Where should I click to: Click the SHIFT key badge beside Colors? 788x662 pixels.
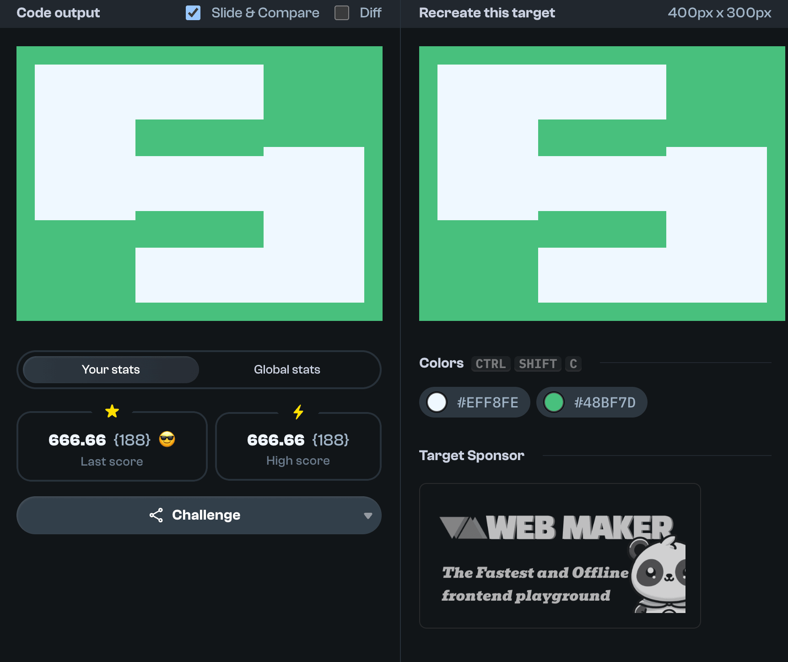point(538,364)
